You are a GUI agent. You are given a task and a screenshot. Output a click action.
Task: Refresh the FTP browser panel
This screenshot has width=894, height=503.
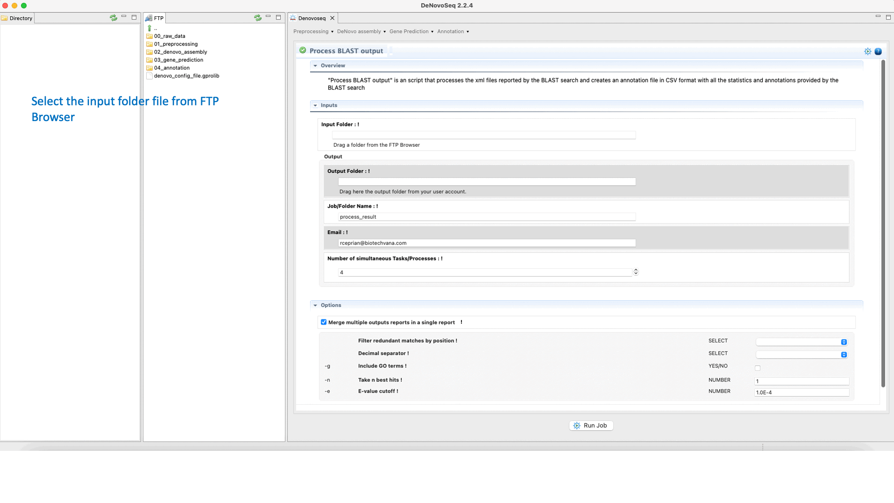tap(257, 18)
